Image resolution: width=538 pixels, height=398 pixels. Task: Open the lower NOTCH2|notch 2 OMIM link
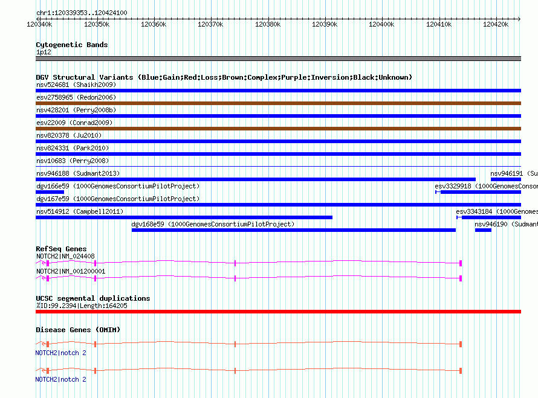[x=60, y=379]
